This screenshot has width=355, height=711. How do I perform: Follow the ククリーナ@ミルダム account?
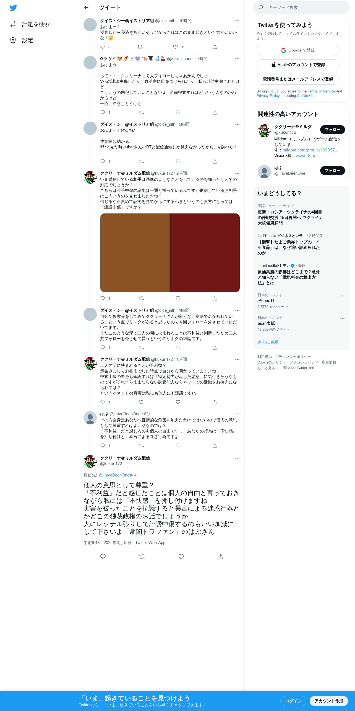(x=332, y=130)
